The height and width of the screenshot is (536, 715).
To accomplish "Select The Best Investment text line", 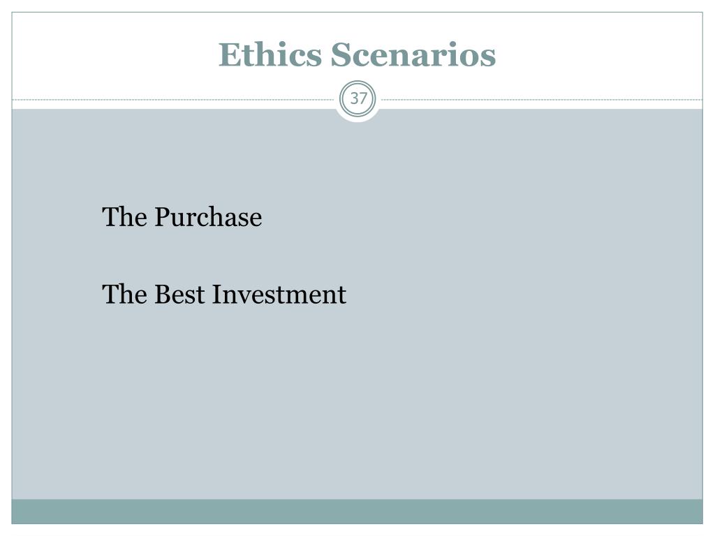I will 224,295.
